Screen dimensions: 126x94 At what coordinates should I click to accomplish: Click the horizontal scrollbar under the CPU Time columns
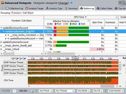61,54
